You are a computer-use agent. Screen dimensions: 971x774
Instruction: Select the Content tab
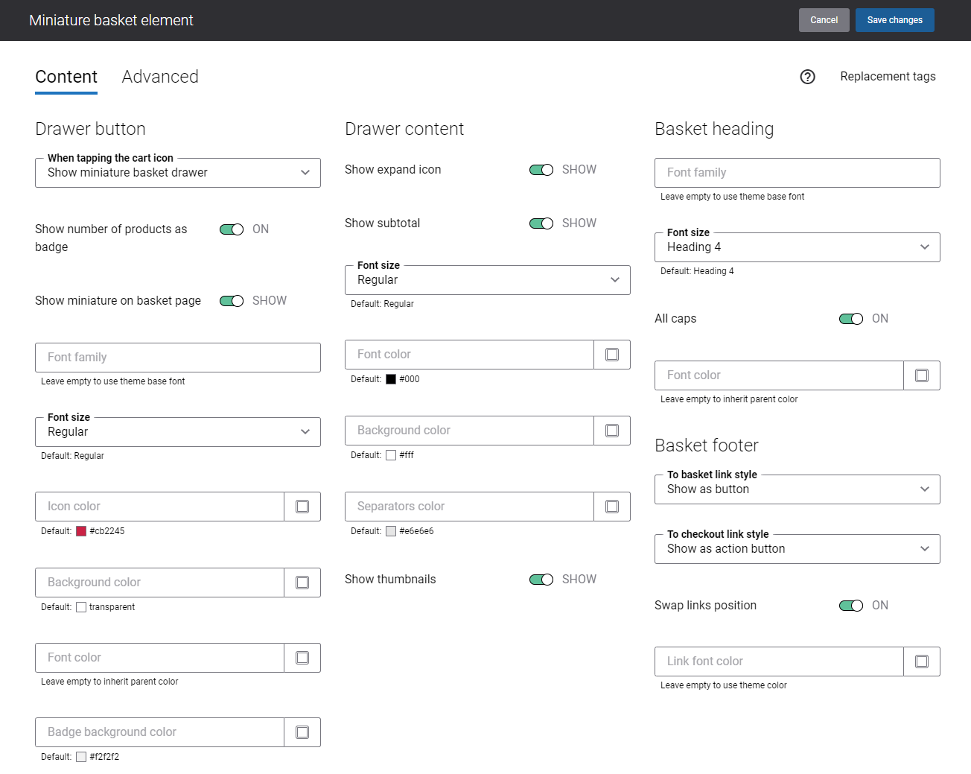[66, 77]
